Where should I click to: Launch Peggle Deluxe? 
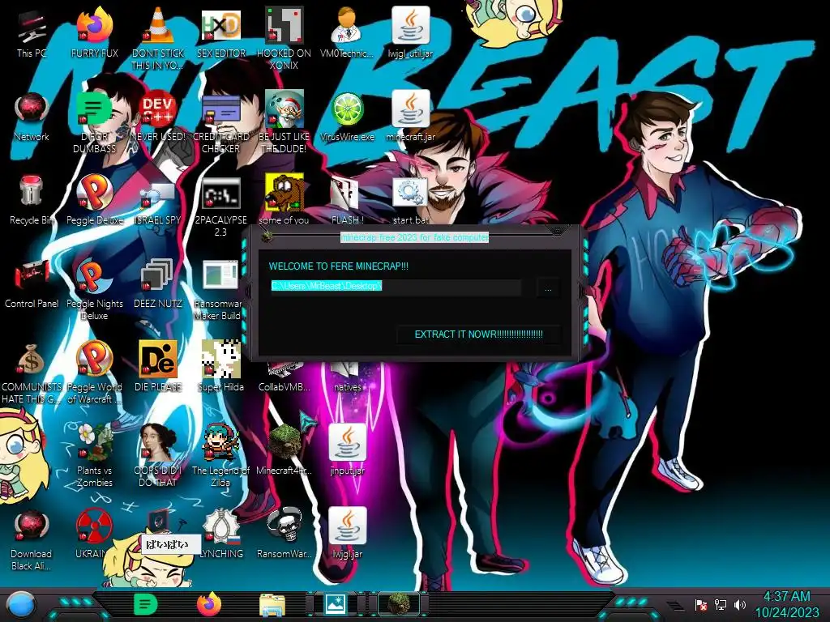coord(94,200)
